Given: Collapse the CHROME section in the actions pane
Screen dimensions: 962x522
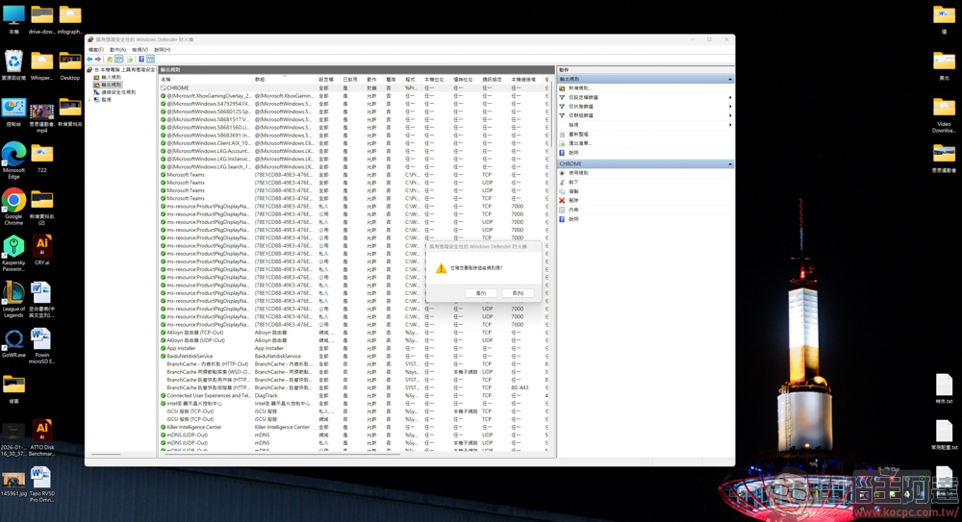Looking at the screenshot, I should (729, 164).
